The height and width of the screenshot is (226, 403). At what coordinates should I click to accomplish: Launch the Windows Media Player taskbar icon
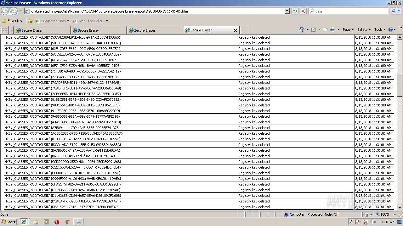pyautogui.click(x=46, y=222)
